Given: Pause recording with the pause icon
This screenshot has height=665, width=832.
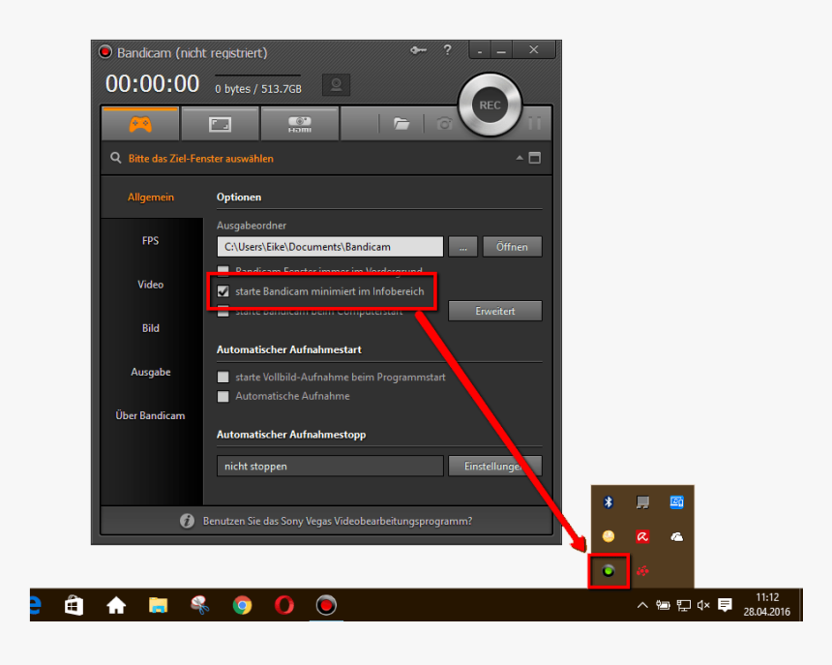Looking at the screenshot, I should pos(535,124).
